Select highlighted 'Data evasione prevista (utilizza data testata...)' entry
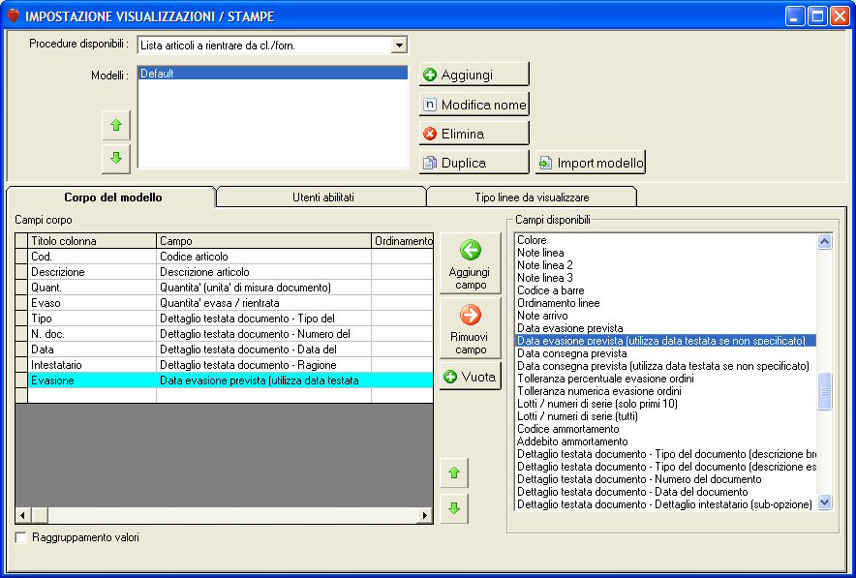Image resolution: width=856 pixels, height=578 pixels. pyautogui.click(x=666, y=341)
